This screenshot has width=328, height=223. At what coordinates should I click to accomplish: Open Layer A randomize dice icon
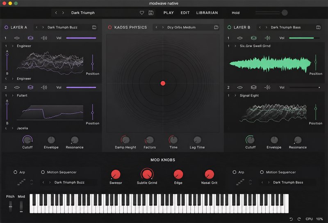94,27
